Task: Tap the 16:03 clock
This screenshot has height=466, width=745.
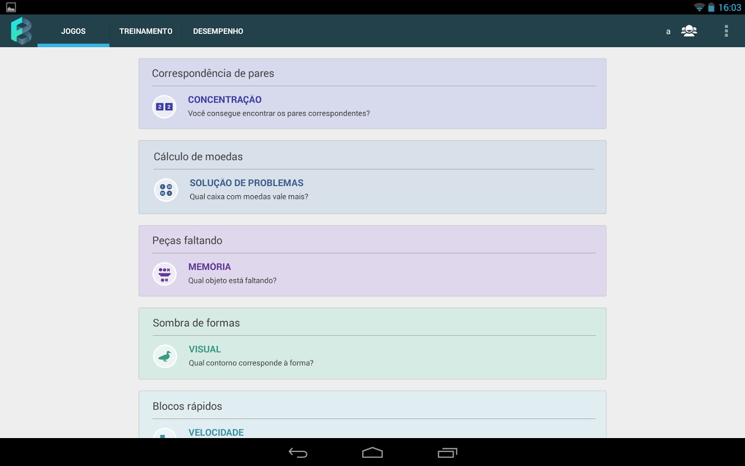Action: click(729, 7)
